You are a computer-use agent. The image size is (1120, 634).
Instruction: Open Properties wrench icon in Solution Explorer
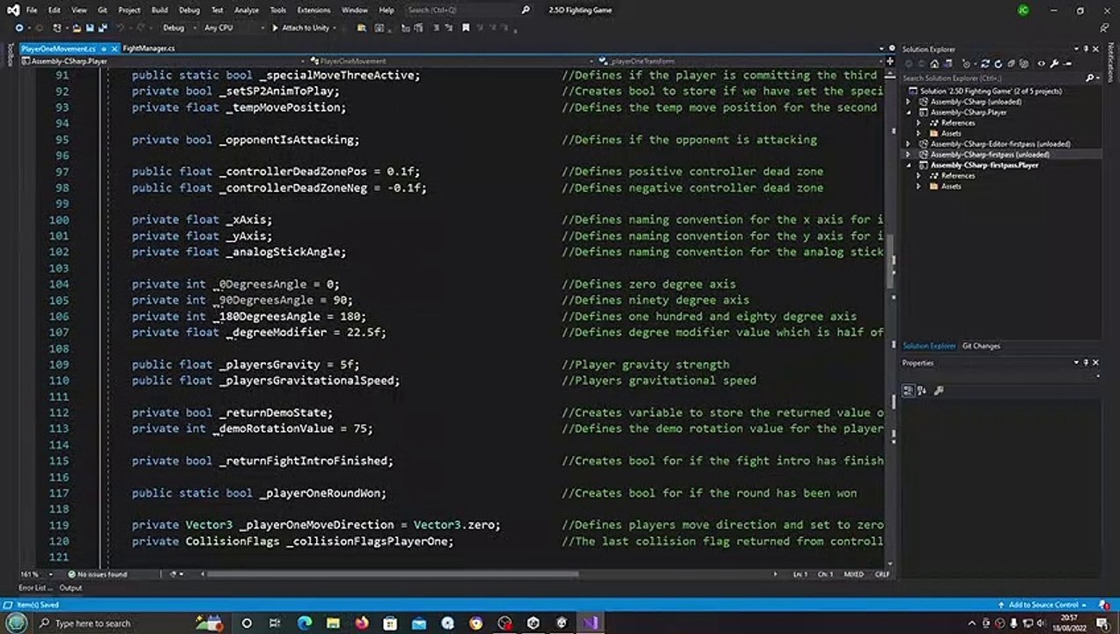[x=1054, y=63]
